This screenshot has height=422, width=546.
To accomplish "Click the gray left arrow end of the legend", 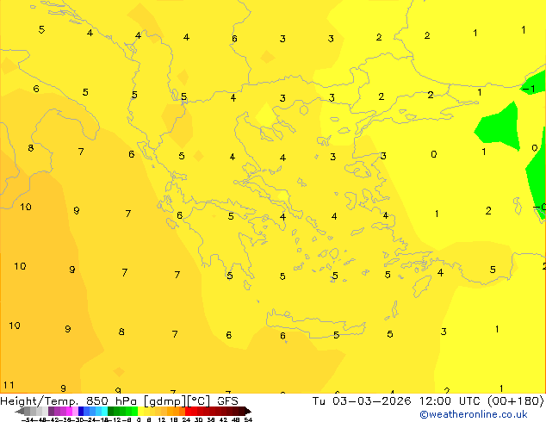I will click(20, 411).
